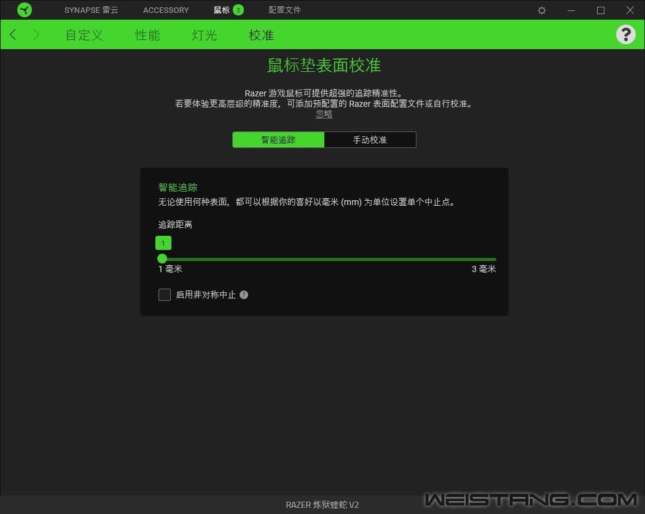The image size is (645, 514).
Task: Open the SYNAPSE 雷云 tab
Action: click(x=92, y=10)
